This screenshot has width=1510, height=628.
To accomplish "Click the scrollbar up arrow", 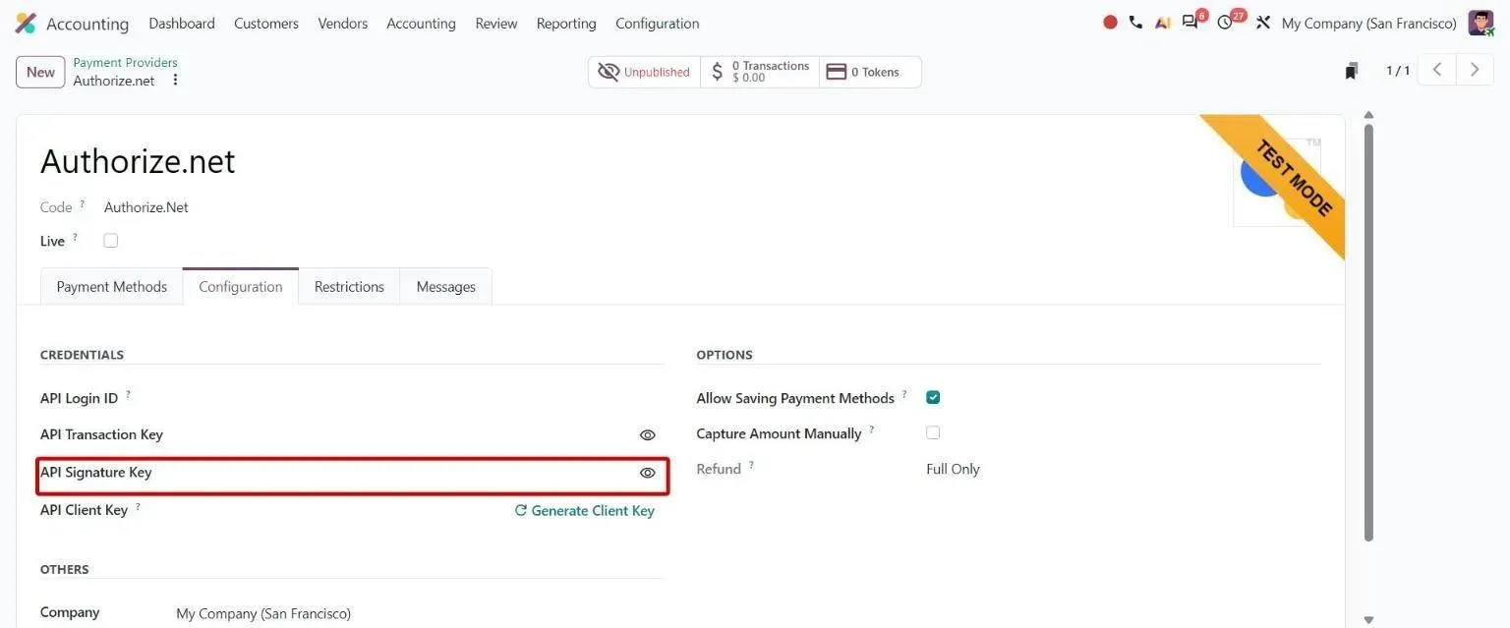I will pos(1368,115).
